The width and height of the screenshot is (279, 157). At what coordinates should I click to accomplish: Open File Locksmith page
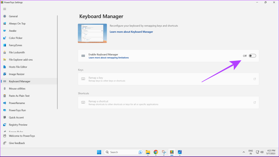click(x=29, y=52)
